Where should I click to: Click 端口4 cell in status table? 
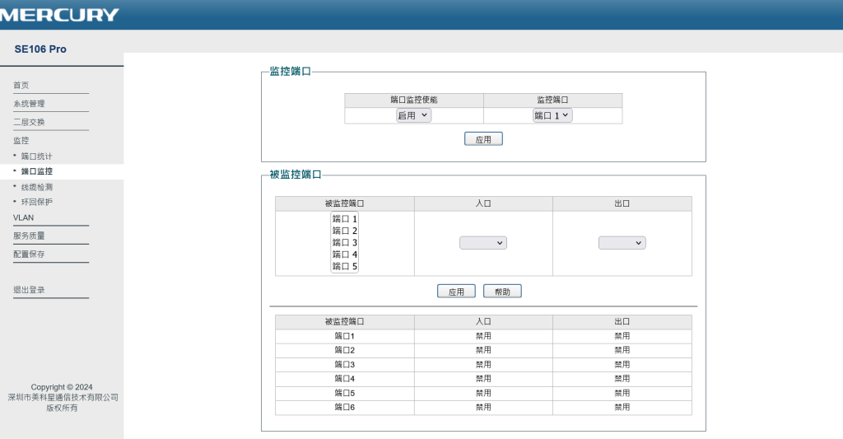point(345,378)
